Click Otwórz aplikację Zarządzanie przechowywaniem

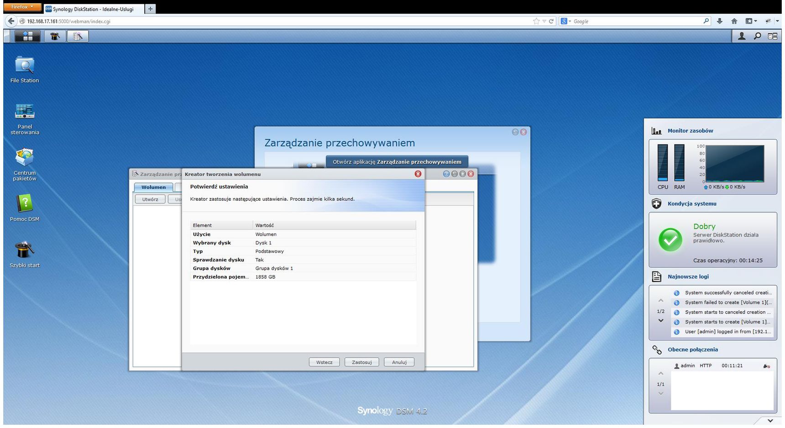click(x=397, y=162)
